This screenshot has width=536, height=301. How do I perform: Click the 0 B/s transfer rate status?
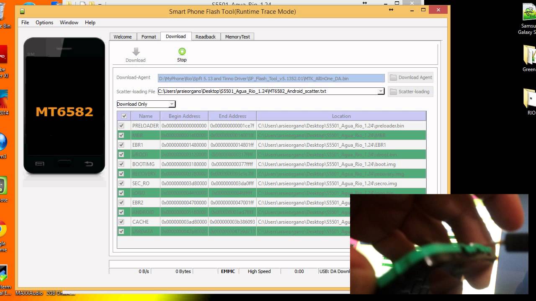pos(144,271)
